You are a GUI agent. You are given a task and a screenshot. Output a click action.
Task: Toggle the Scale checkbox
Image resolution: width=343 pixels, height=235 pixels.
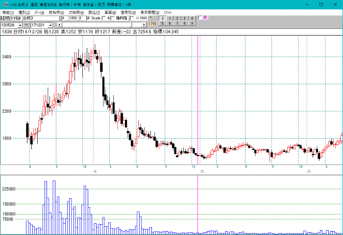coord(88,18)
